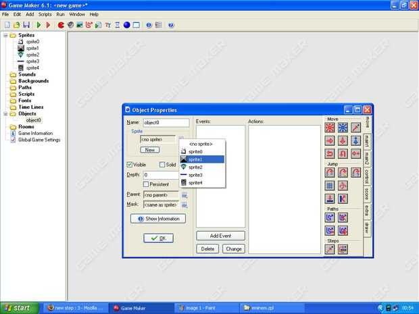Screen dimensions: 419x314
Task: Open the Scripts menu
Action: (45, 14)
